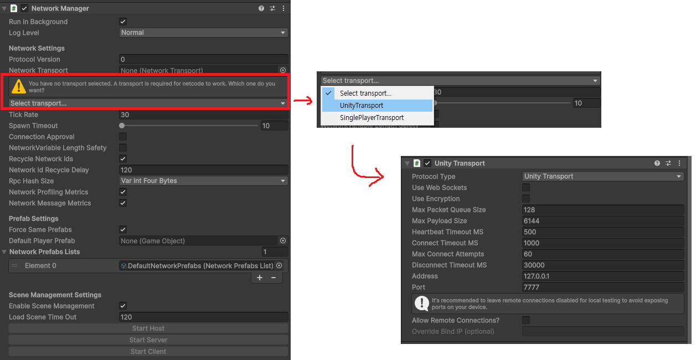Click Spawn Timeout value field
The image size is (696, 360).
275,126
